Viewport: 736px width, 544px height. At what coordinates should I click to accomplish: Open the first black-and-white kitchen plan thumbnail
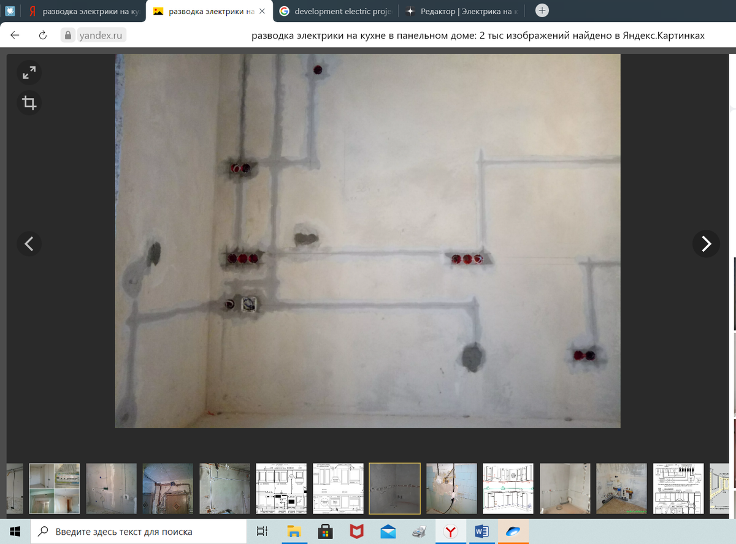tap(281, 488)
